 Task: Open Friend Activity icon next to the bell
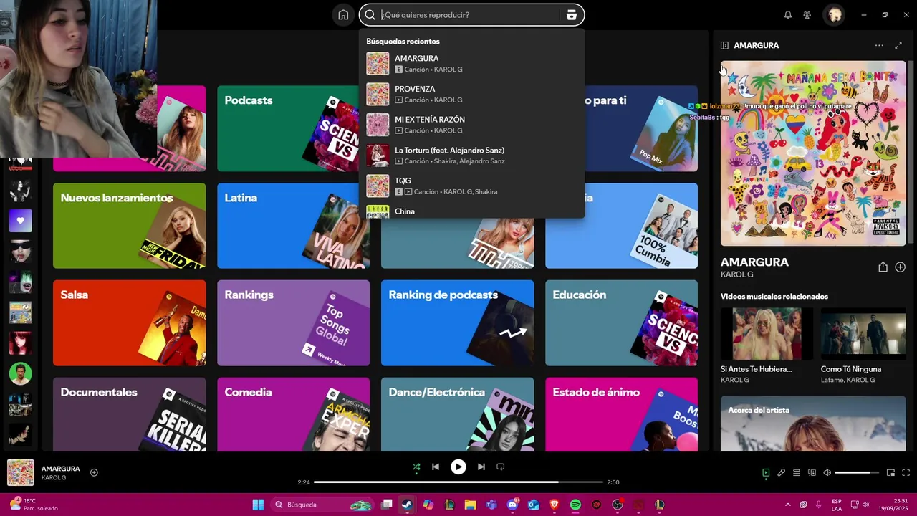click(807, 15)
